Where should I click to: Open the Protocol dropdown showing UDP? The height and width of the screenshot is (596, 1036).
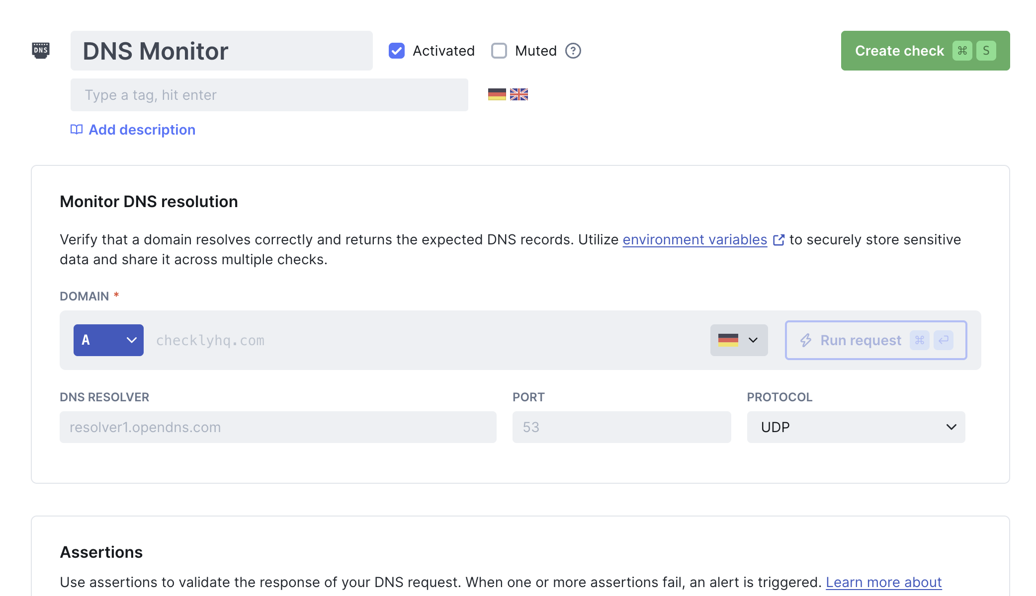click(x=855, y=427)
